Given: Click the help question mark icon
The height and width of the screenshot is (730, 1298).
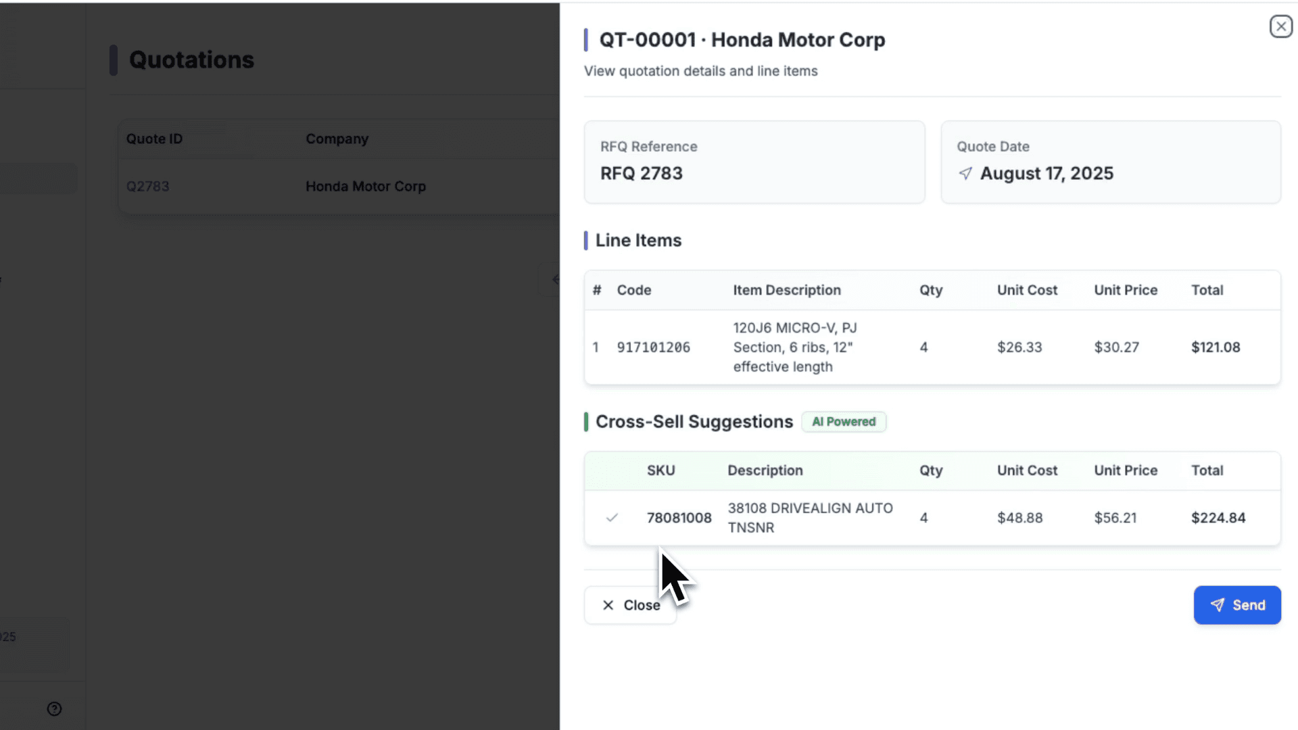Looking at the screenshot, I should pyautogui.click(x=54, y=708).
